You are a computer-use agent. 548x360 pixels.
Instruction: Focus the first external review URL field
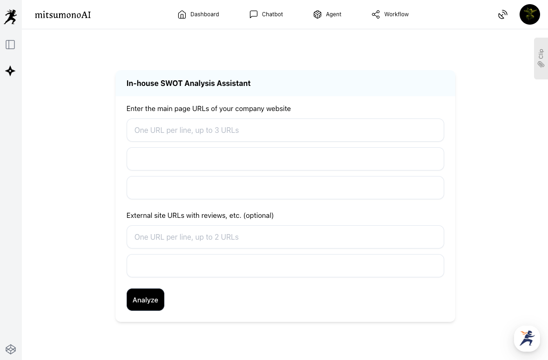285,237
